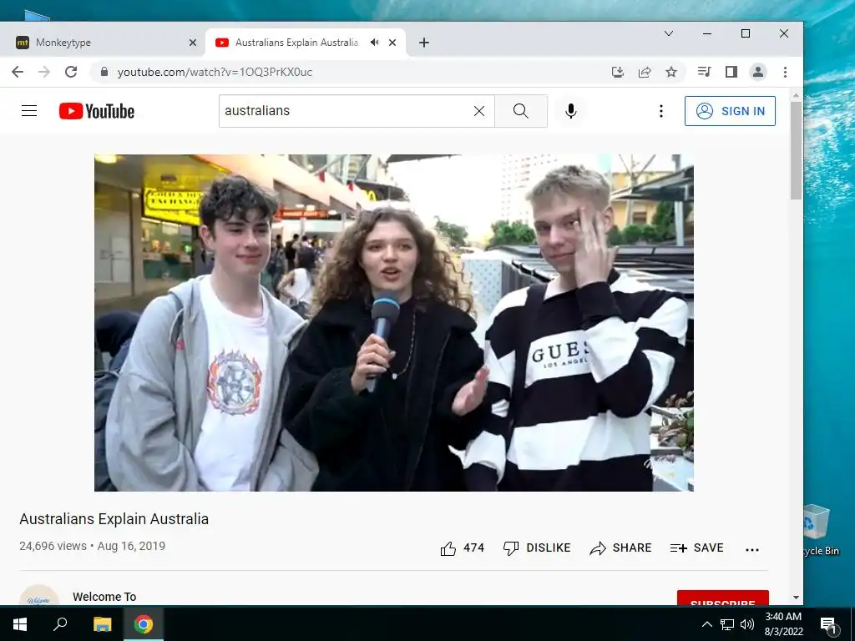Open Chrome's three-dot menu
855x641 pixels.
(x=785, y=72)
